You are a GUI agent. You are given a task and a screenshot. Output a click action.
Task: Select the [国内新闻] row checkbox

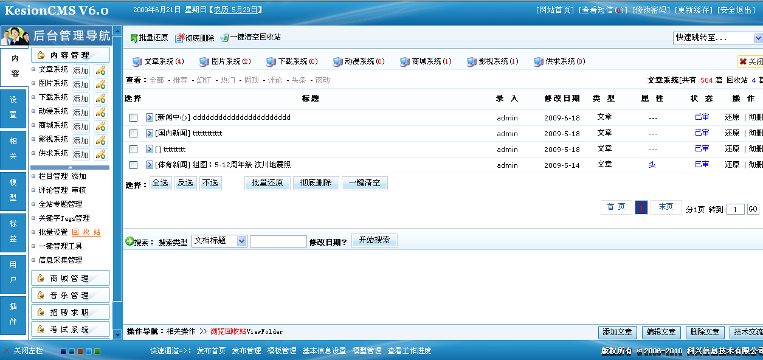133,133
